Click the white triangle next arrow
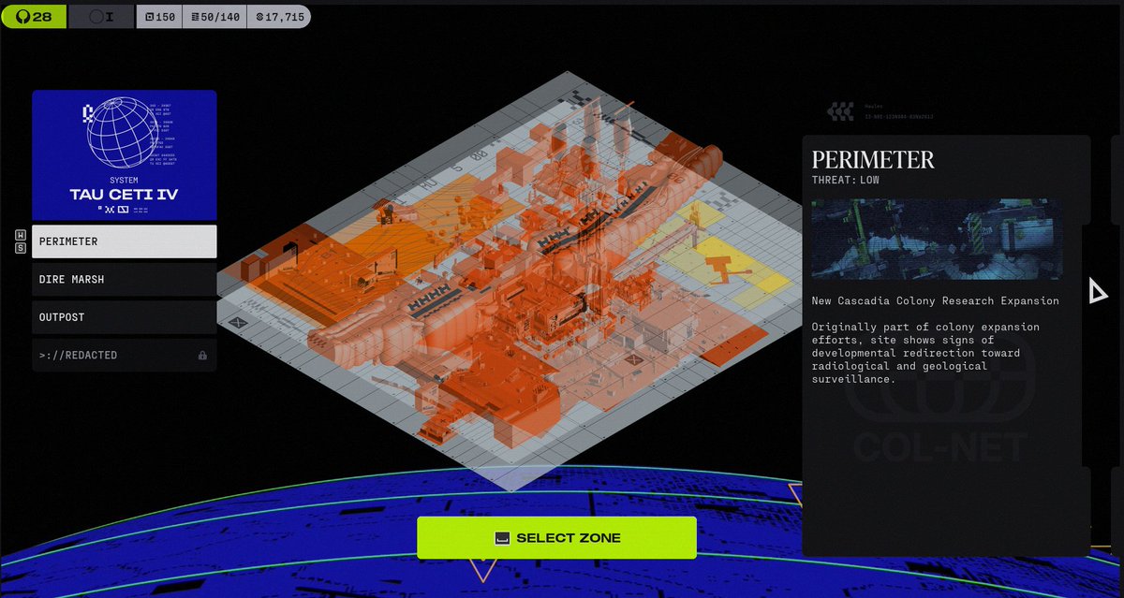This screenshot has width=1124, height=598. click(1098, 291)
